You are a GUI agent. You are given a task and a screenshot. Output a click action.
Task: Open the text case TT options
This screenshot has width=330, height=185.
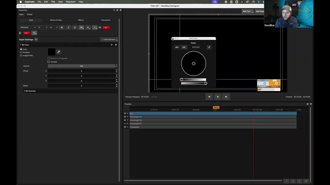[x=81, y=27]
